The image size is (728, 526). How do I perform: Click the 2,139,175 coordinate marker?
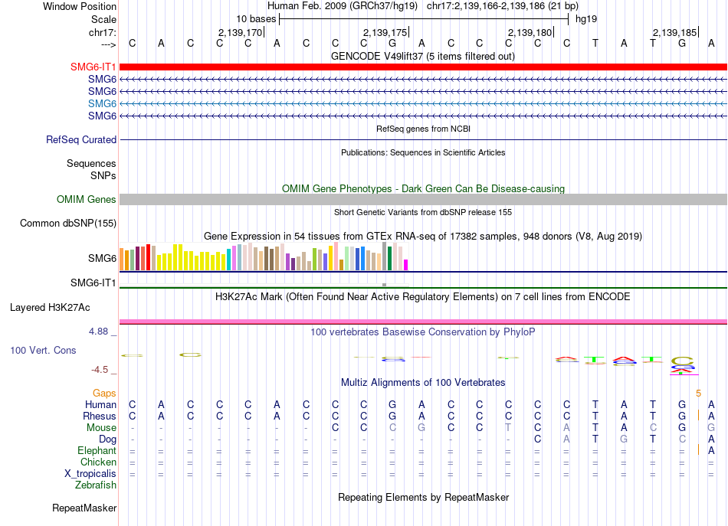coord(385,32)
